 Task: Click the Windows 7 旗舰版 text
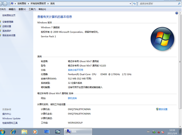pyautogui.click(x=50, y=28)
